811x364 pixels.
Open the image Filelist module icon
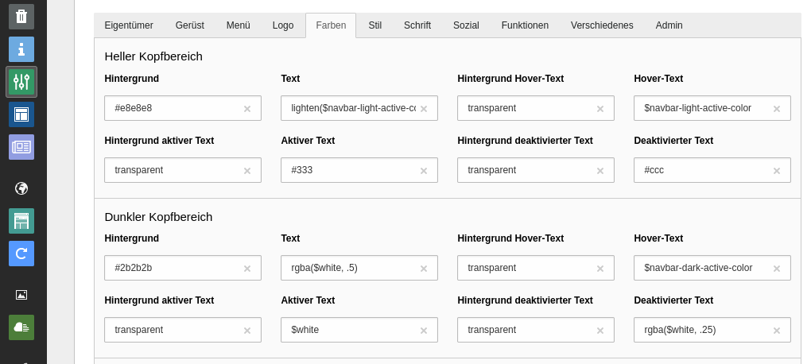click(21, 295)
